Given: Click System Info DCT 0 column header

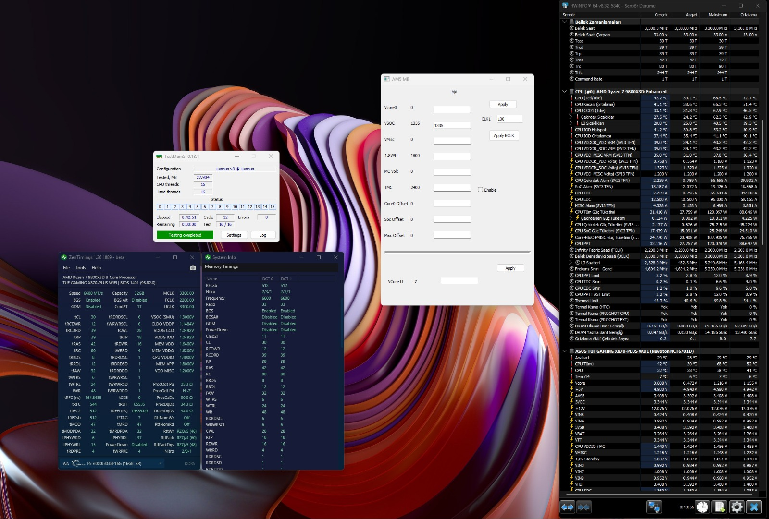Looking at the screenshot, I should pos(268,278).
